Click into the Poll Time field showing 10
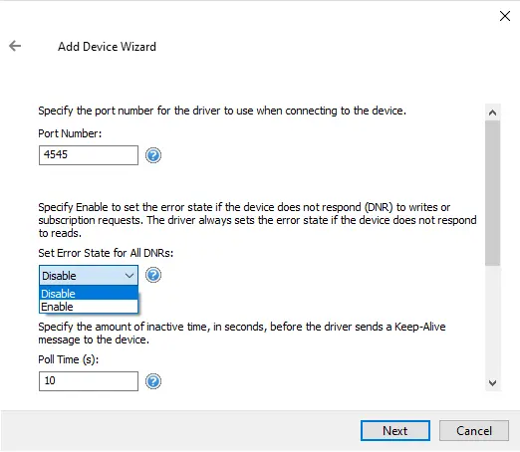Screen dimensions: 520x452 (89, 381)
